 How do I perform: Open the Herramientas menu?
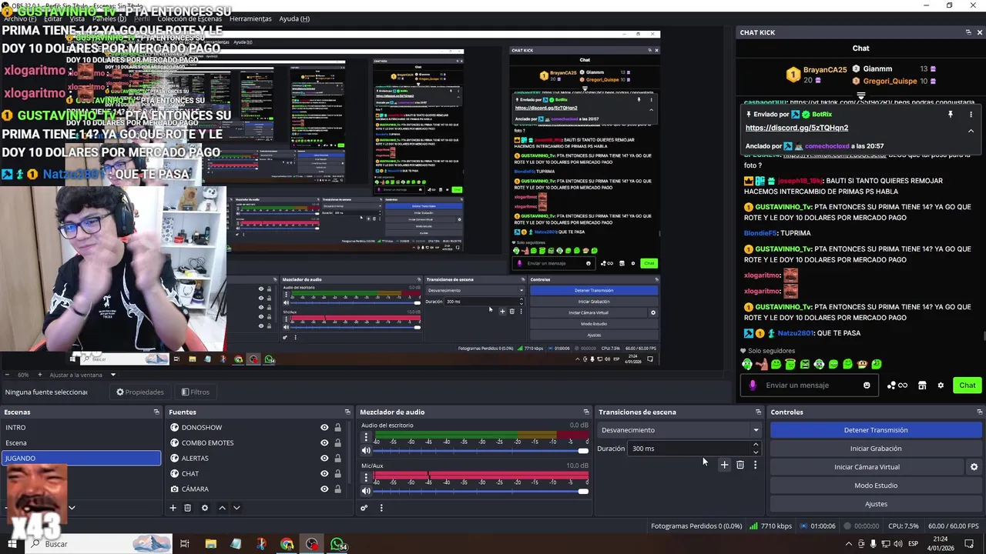pyautogui.click(x=250, y=18)
